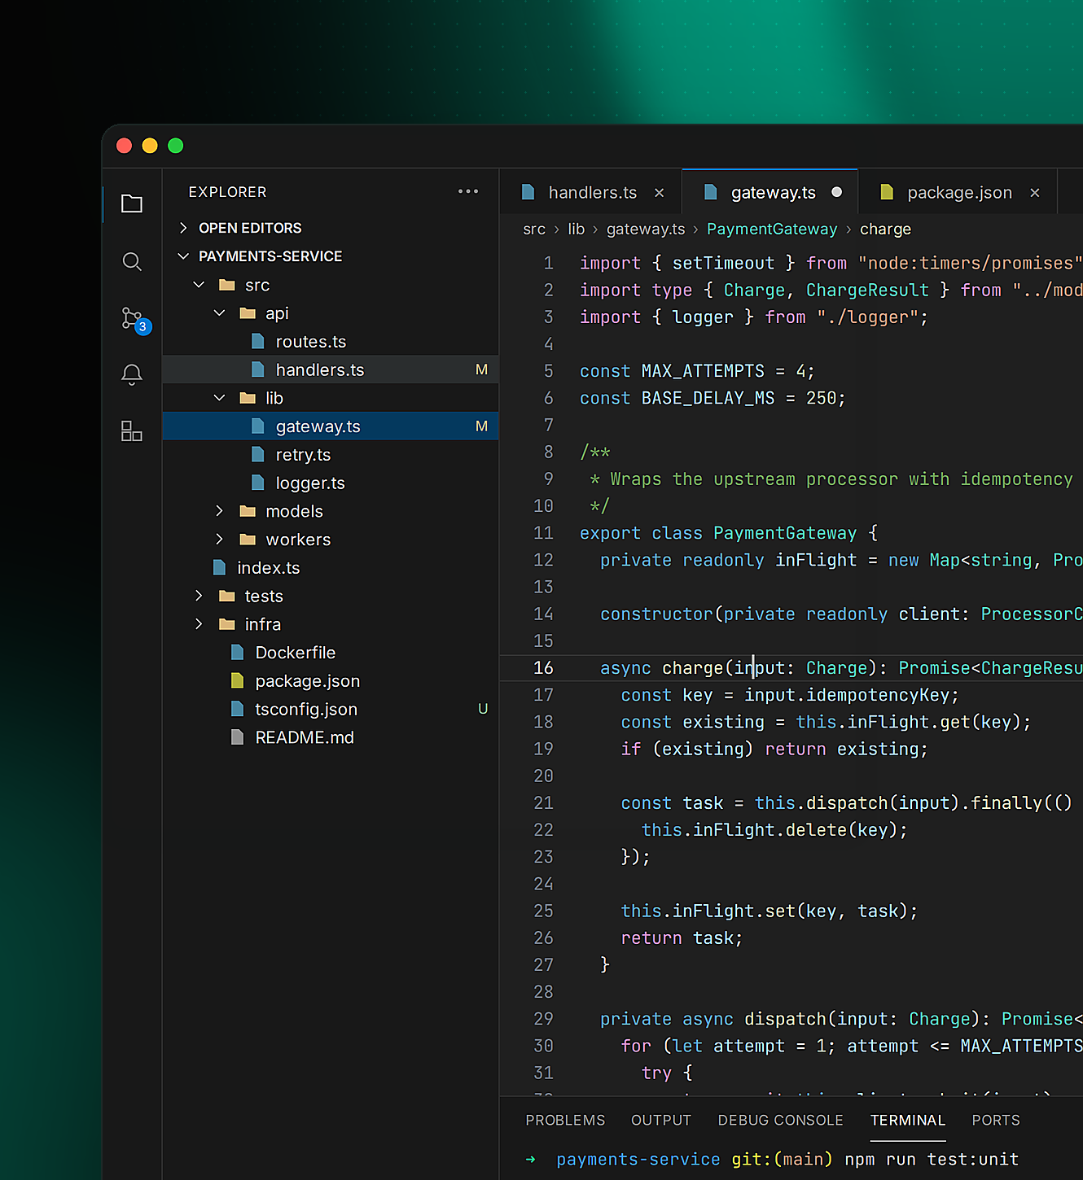Open index.ts in the file tree
1083x1180 pixels.
click(331, 567)
